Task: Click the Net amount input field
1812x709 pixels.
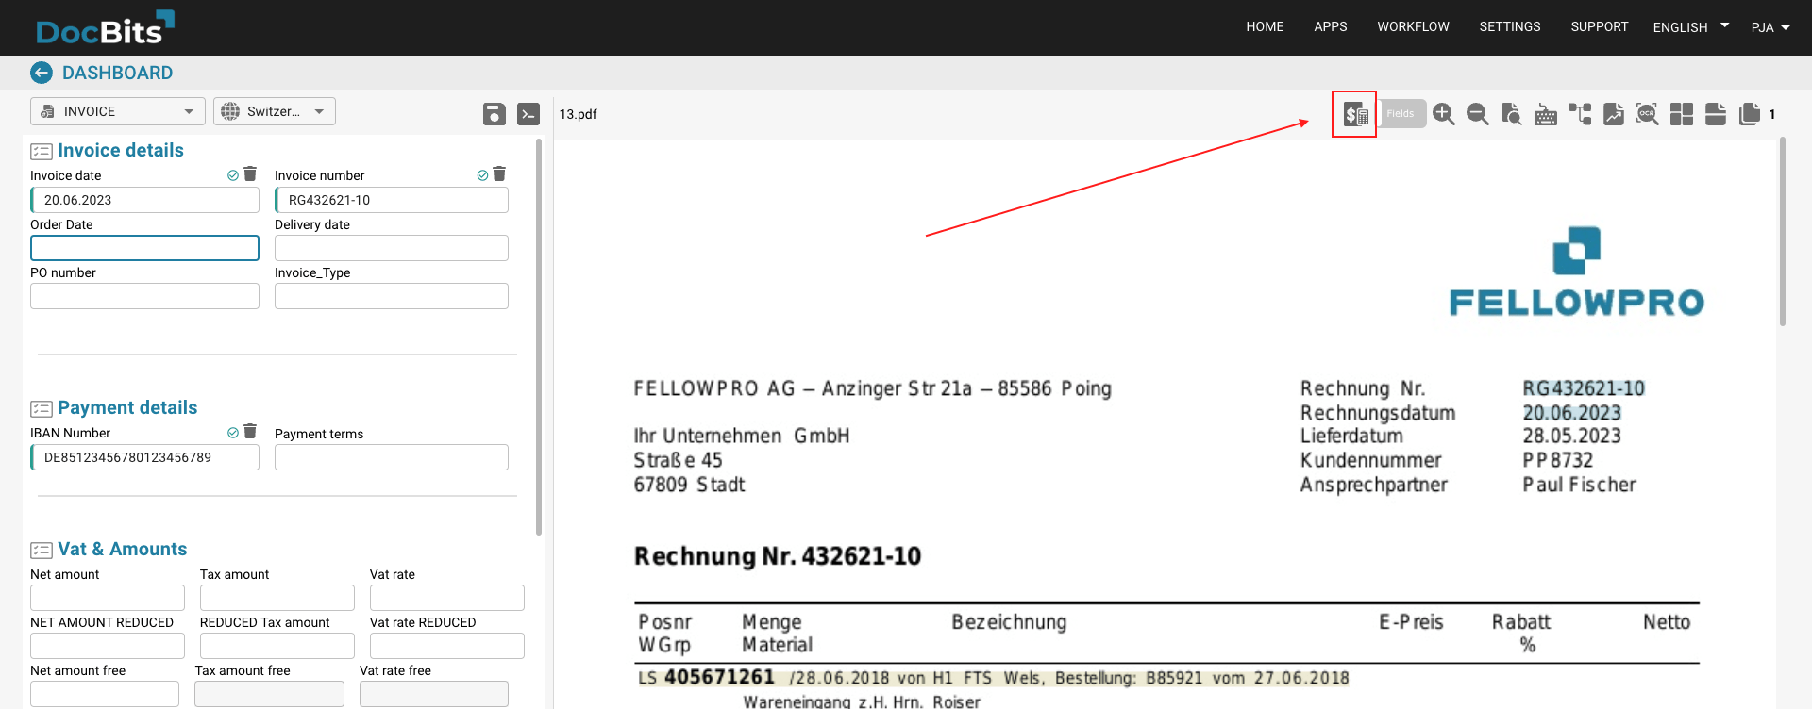Action: (x=108, y=598)
